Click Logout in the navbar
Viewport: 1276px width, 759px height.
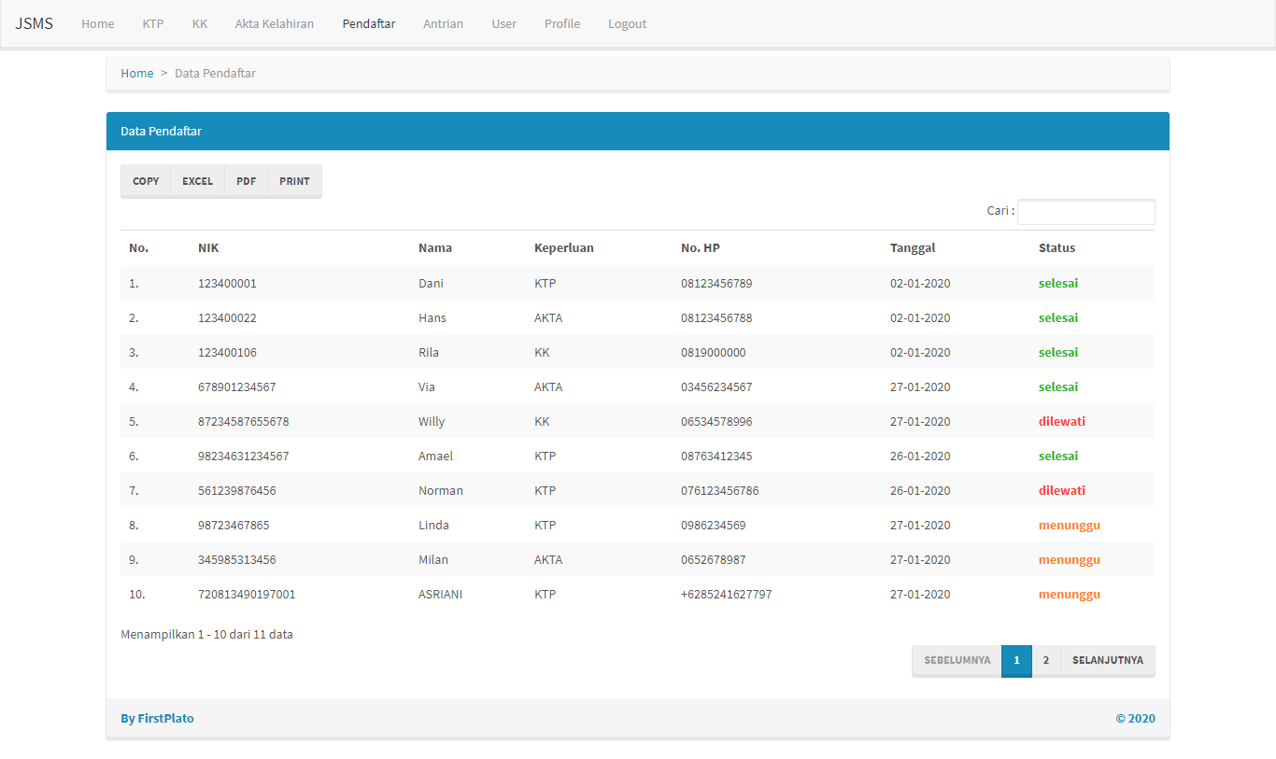tap(627, 23)
